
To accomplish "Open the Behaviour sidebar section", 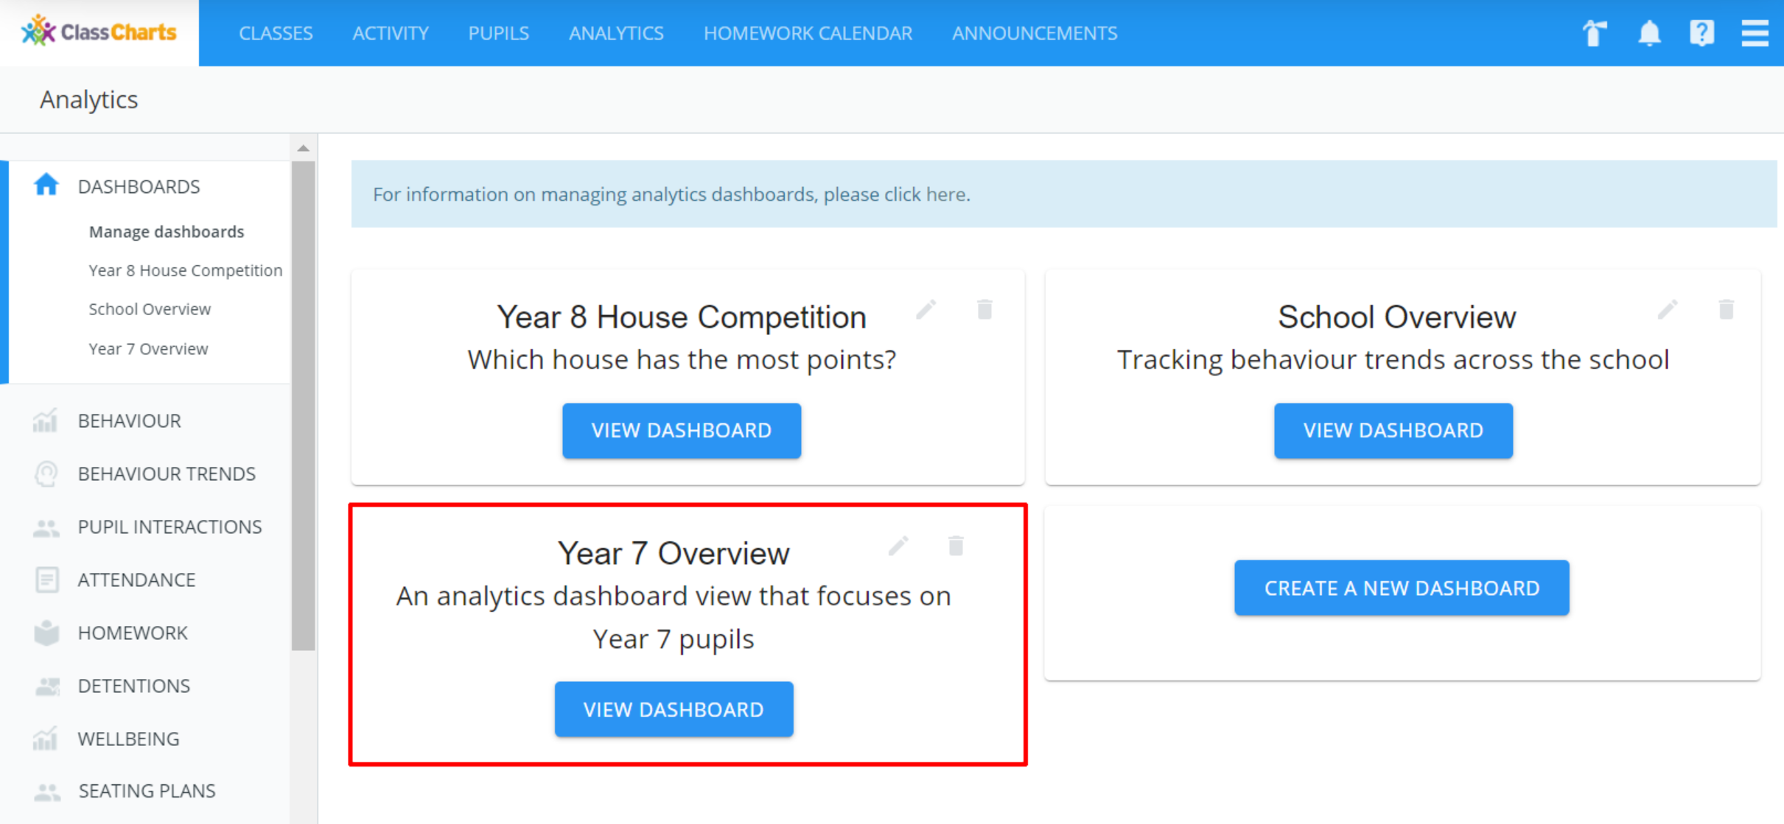I will point(129,420).
